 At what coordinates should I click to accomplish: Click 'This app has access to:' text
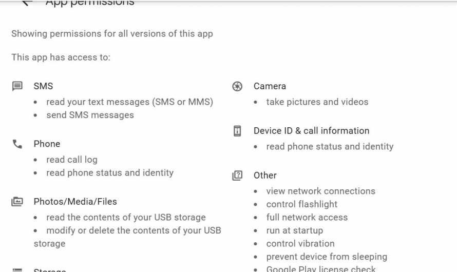point(61,57)
